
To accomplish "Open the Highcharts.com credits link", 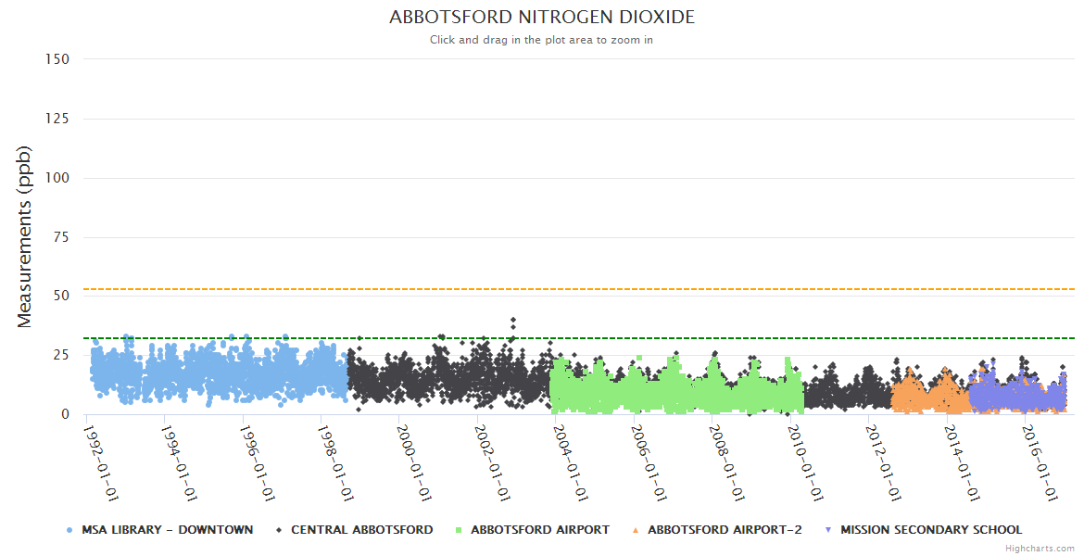I will pos(1040,549).
